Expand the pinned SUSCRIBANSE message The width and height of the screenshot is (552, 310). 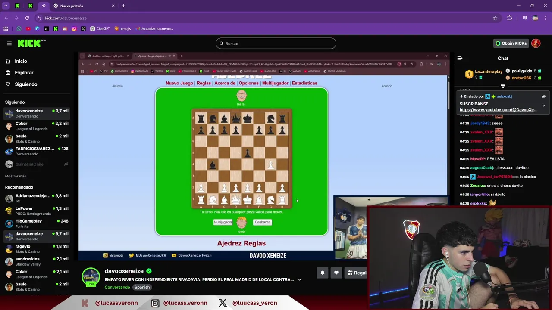point(543,105)
